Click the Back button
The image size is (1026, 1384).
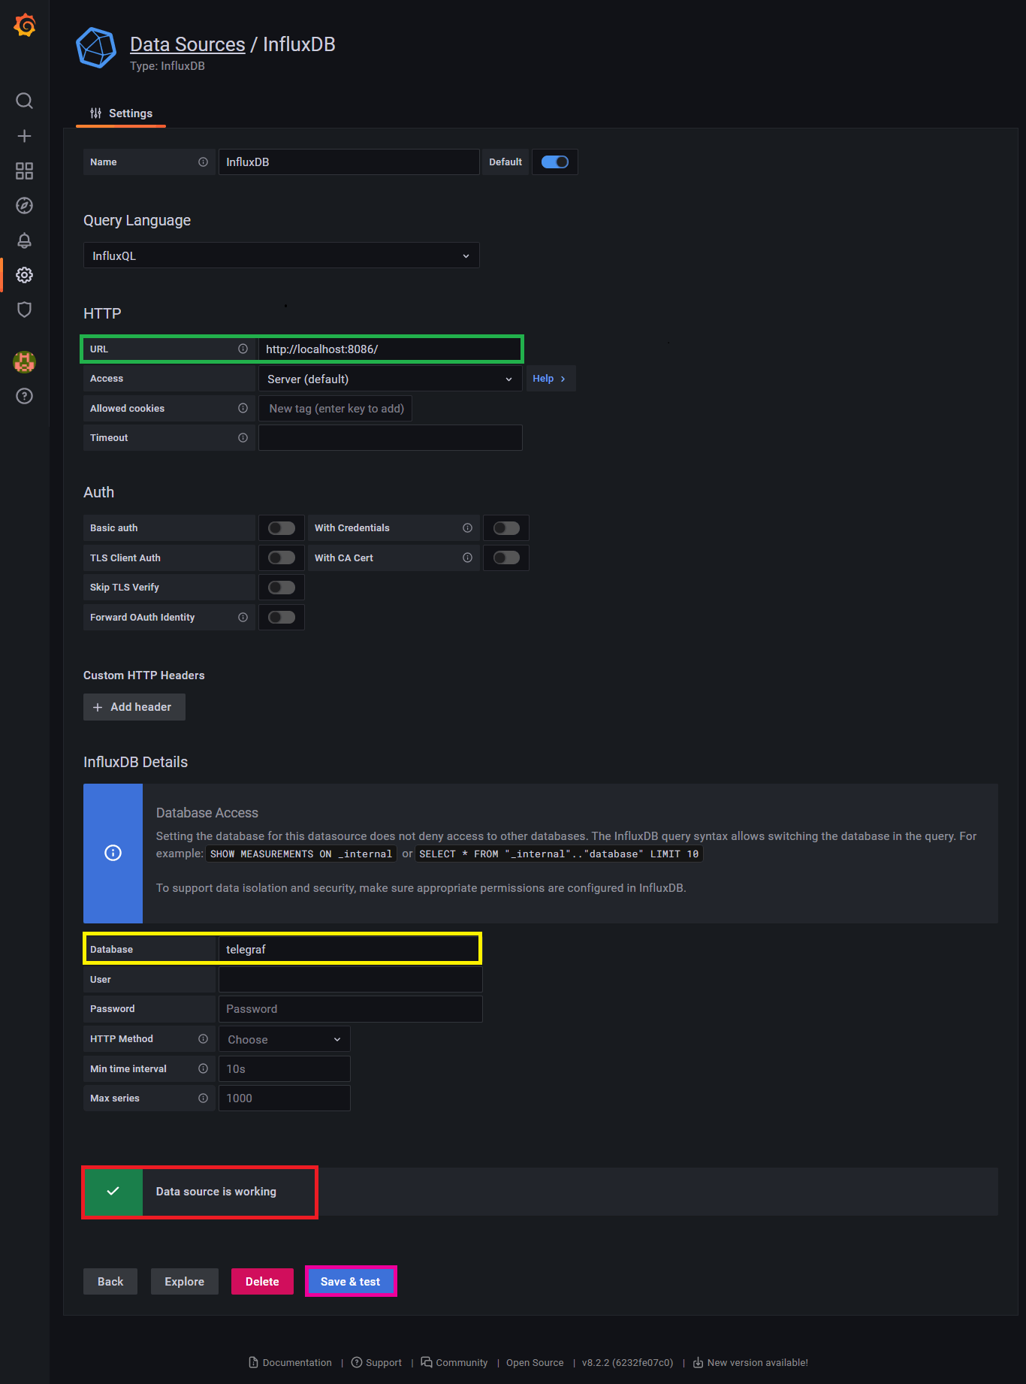(x=110, y=1282)
